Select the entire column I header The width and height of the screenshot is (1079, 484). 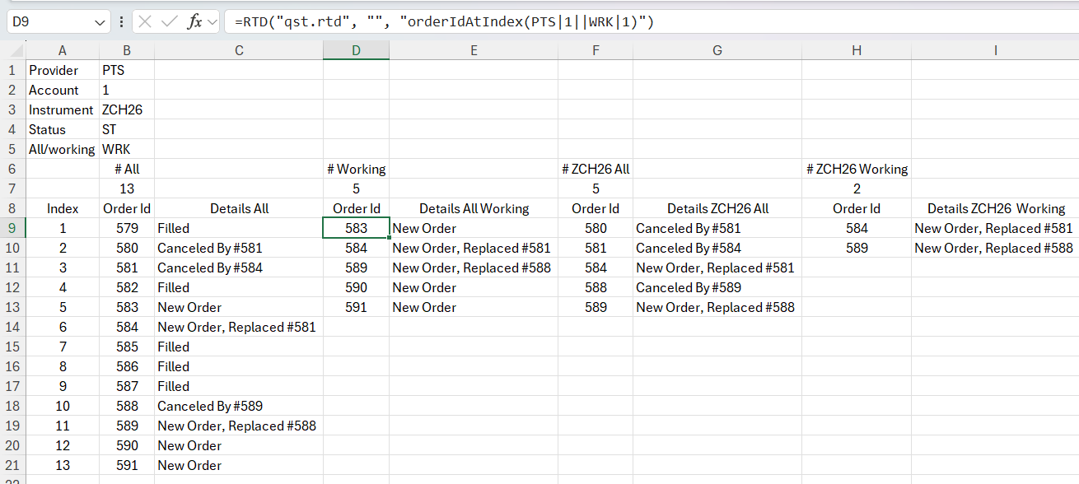pos(995,50)
